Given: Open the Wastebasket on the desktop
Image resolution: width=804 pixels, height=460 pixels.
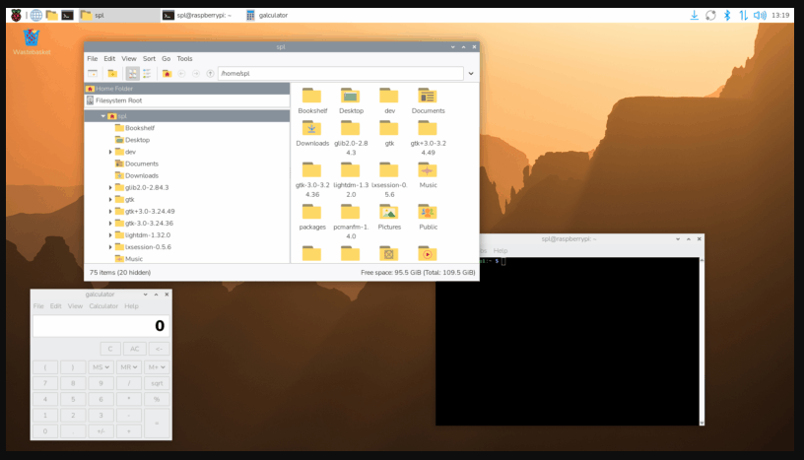Looking at the screenshot, I should click(x=32, y=39).
